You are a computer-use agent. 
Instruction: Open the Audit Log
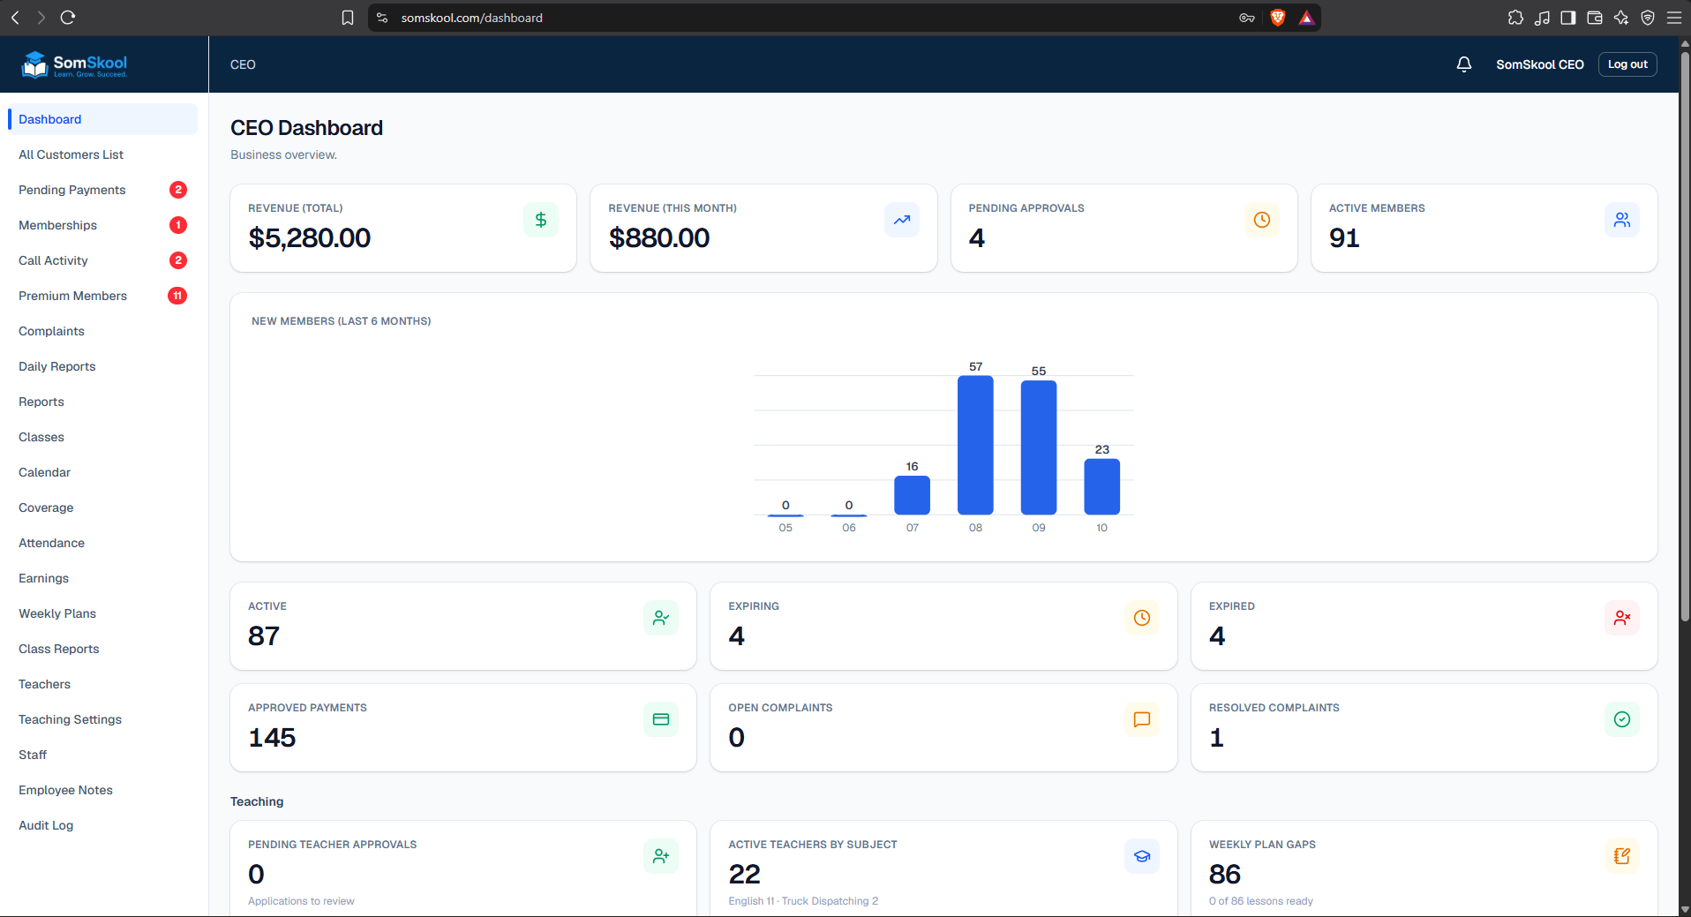(102, 825)
